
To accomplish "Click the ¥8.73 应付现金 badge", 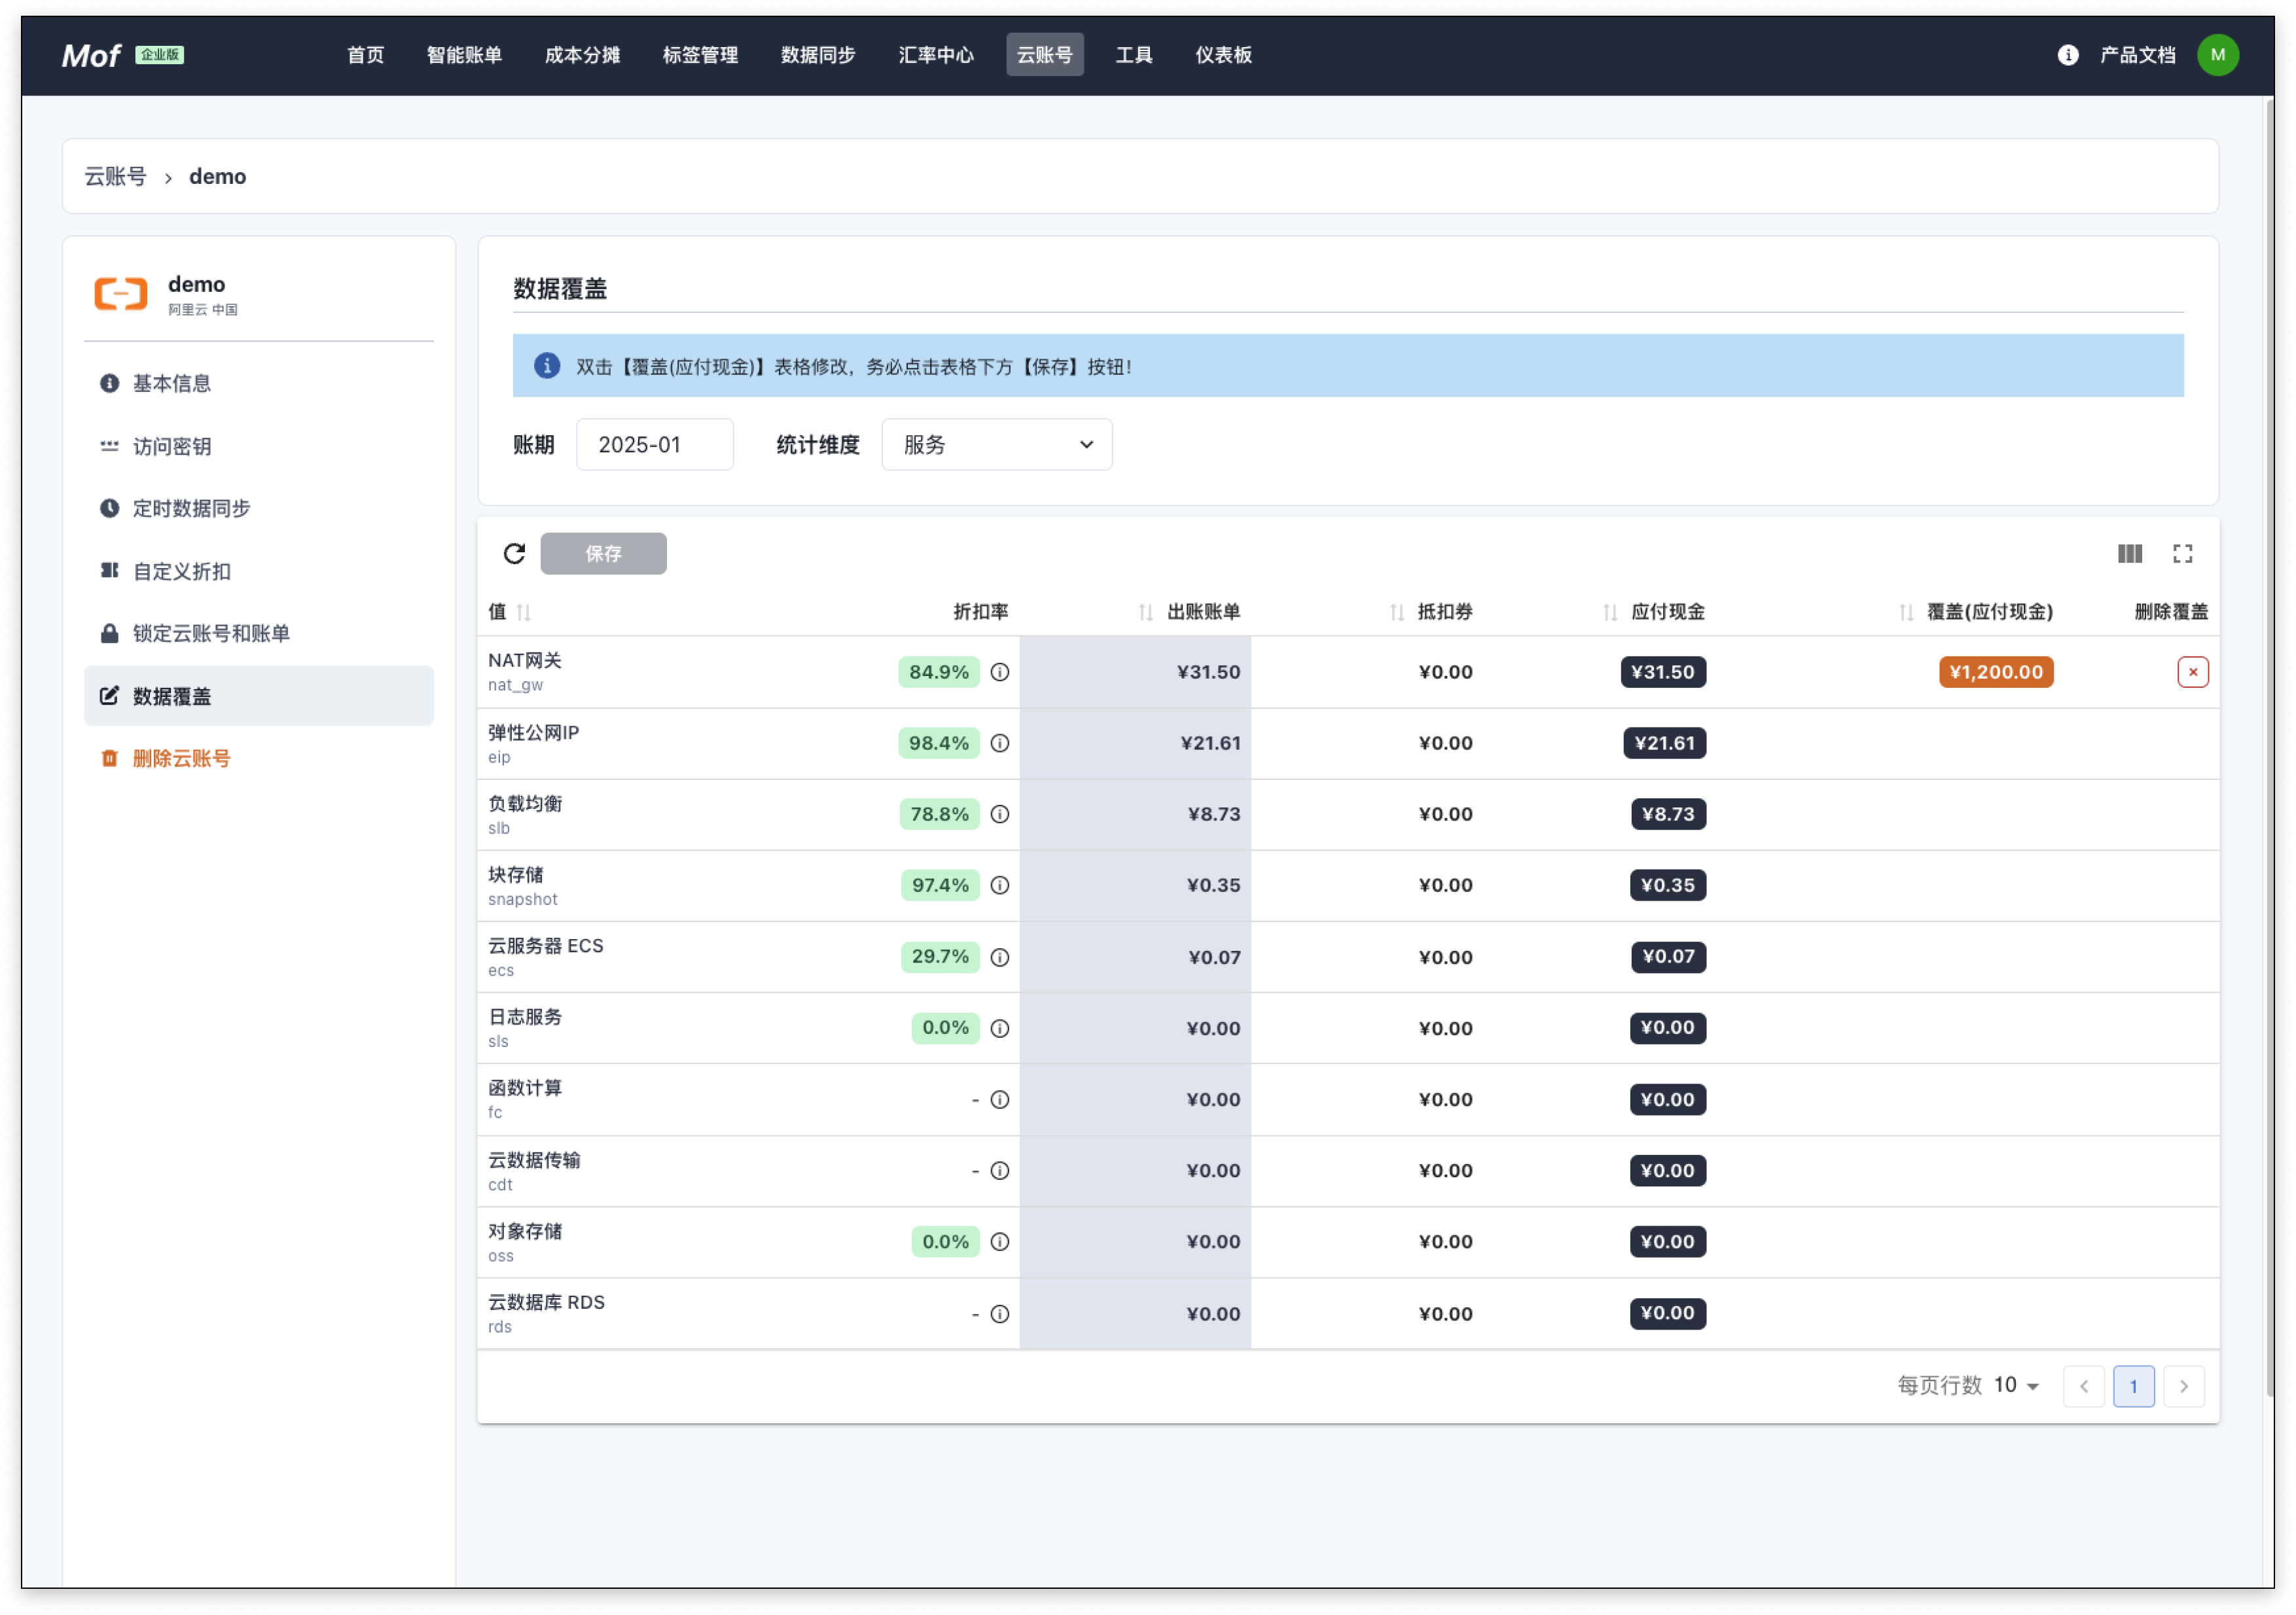I will (x=1668, y=814).
